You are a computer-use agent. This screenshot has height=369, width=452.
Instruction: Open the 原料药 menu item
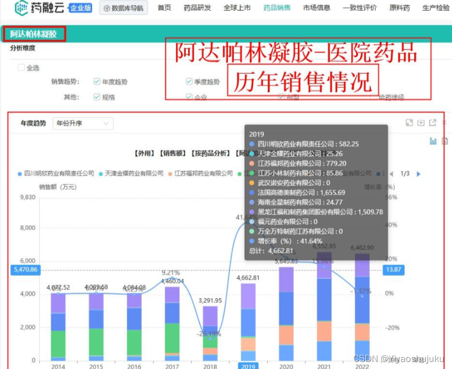click(400, 8)
